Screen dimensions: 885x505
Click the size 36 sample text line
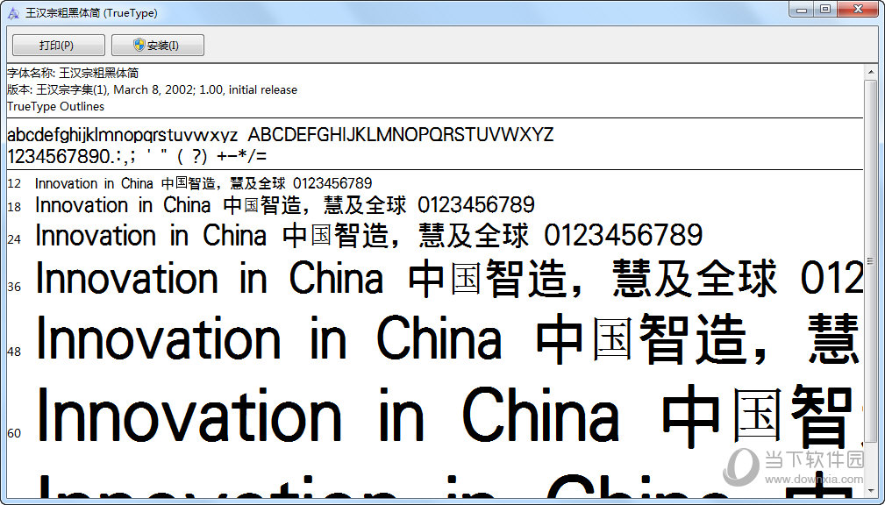pyautogui.click(x=449, y=278)
